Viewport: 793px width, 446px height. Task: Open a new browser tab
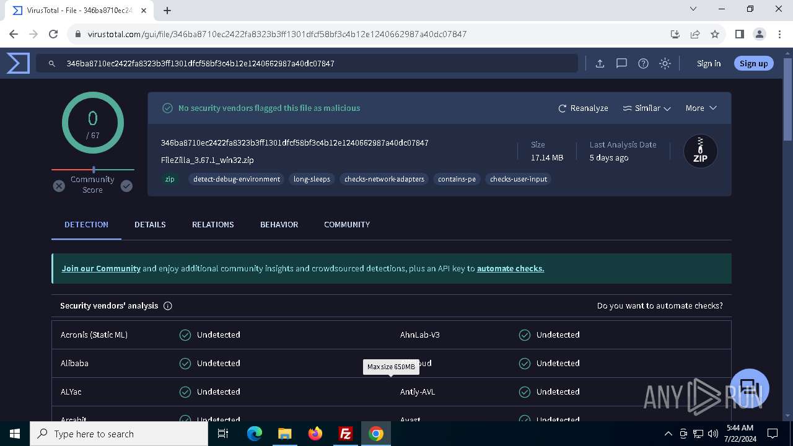point(167,10)
